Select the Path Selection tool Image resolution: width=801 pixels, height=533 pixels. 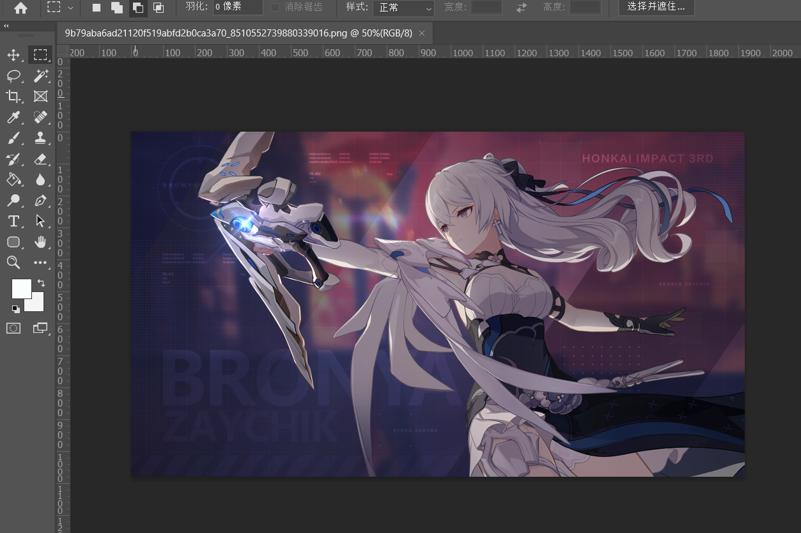coord(40,221)
